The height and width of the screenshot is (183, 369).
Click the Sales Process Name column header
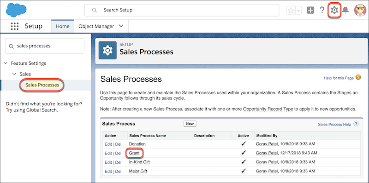coord(148,136)
